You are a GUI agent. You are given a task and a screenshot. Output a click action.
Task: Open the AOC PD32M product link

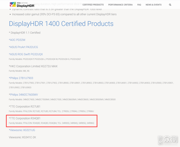click(x=17, y=40)
